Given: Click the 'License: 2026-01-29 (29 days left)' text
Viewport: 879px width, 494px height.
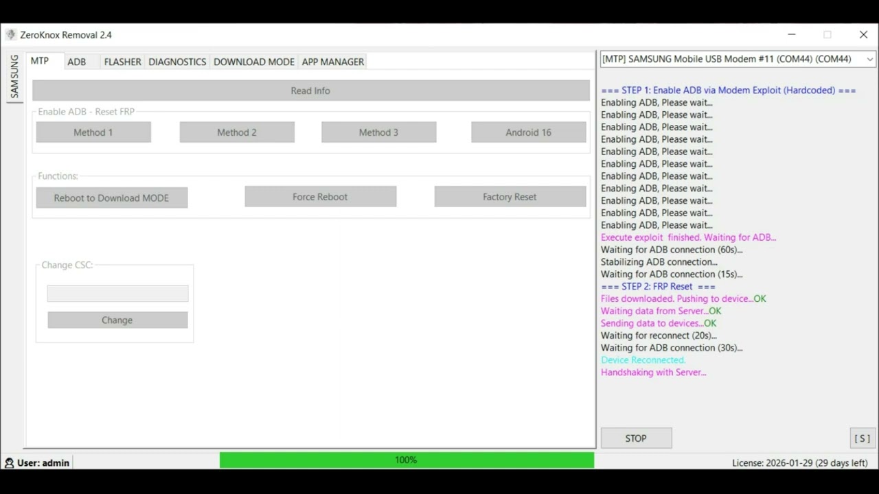Looking at the screenshot, I should click(800, 463).
